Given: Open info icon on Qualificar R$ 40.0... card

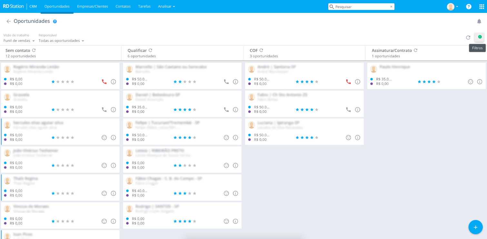Looking at the screenshot, I should tap(235, 193).
